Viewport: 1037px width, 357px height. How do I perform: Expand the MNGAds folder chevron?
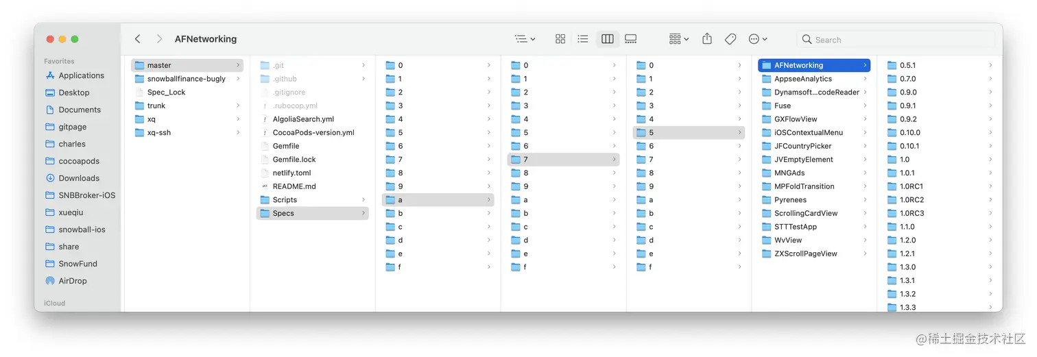tap(865, 173)
